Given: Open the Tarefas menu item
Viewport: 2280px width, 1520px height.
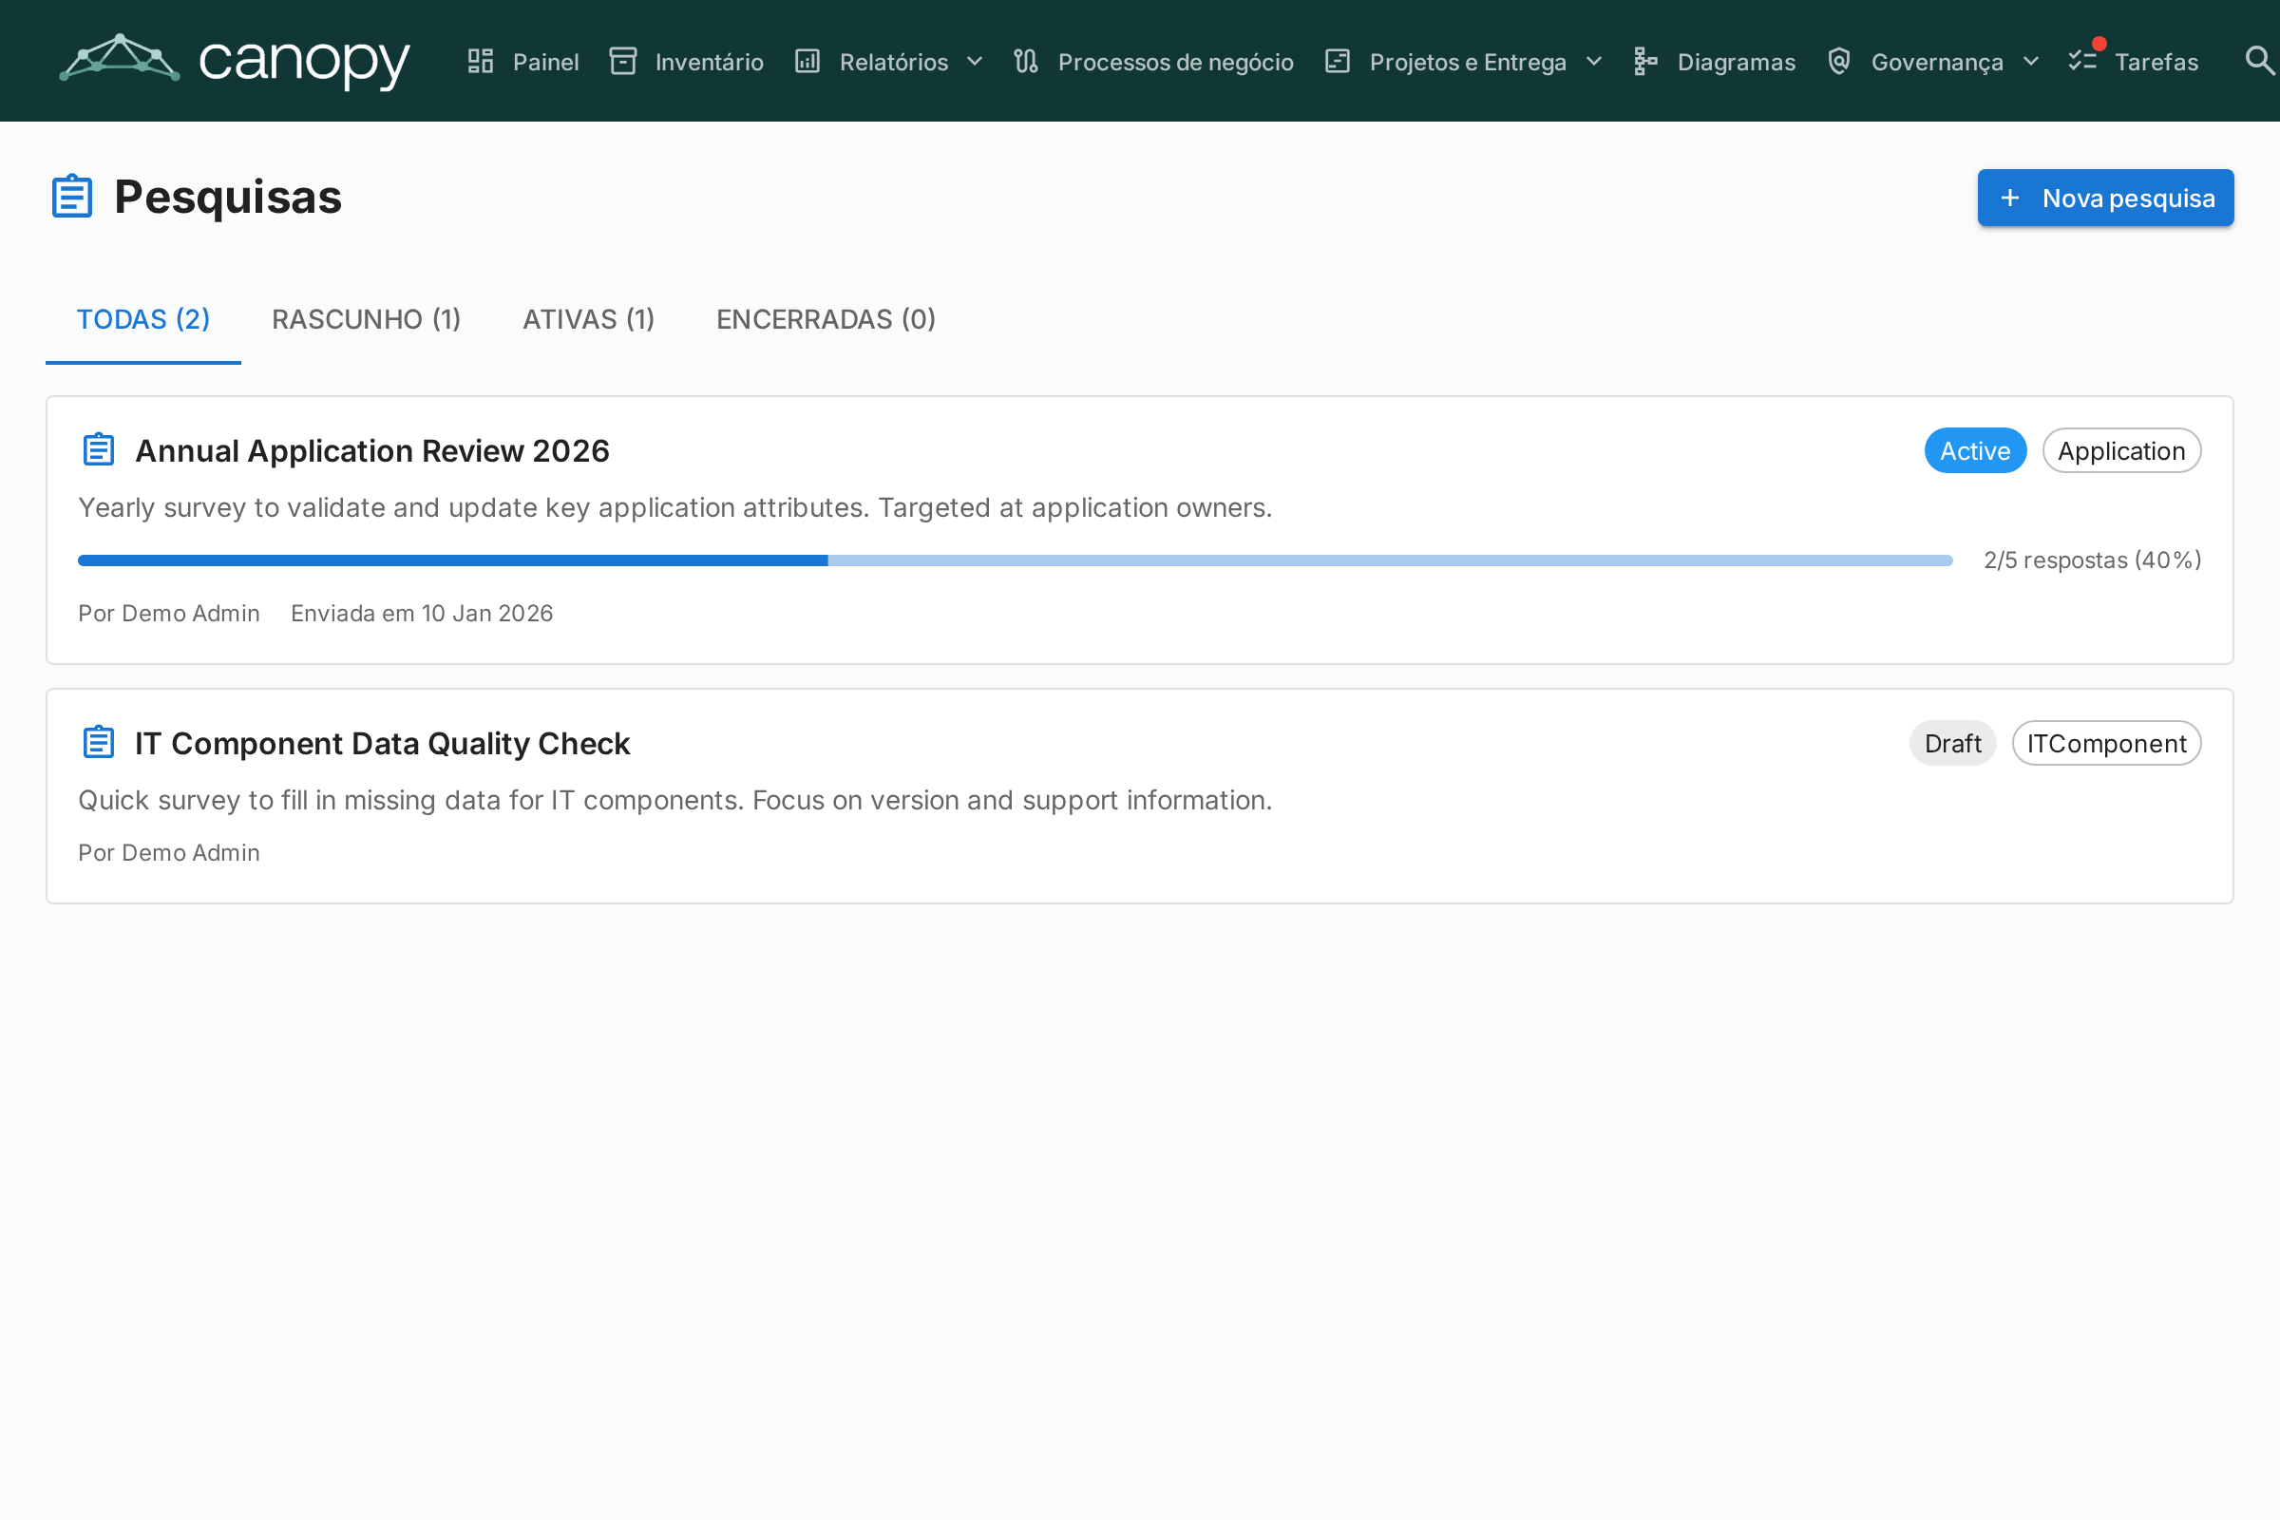Looking at the screenshot, I should (x=2134, y=61).
